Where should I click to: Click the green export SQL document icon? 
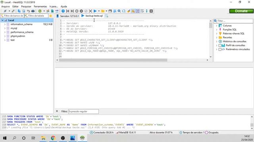52,11
